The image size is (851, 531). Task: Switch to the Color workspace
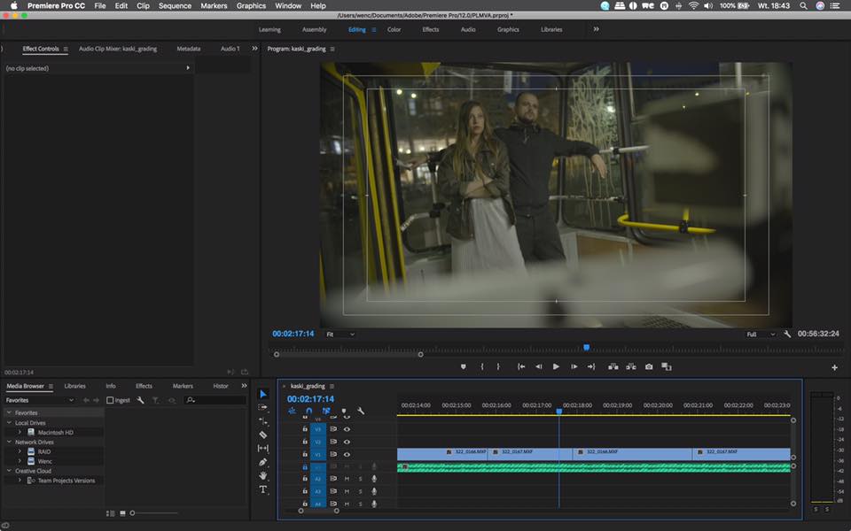pyautogui.click(x=394, y=29)
